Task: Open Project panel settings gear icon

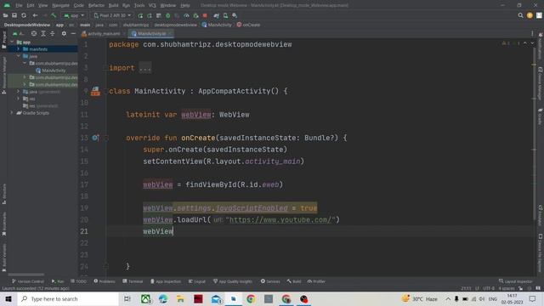Action: [64, 34]
